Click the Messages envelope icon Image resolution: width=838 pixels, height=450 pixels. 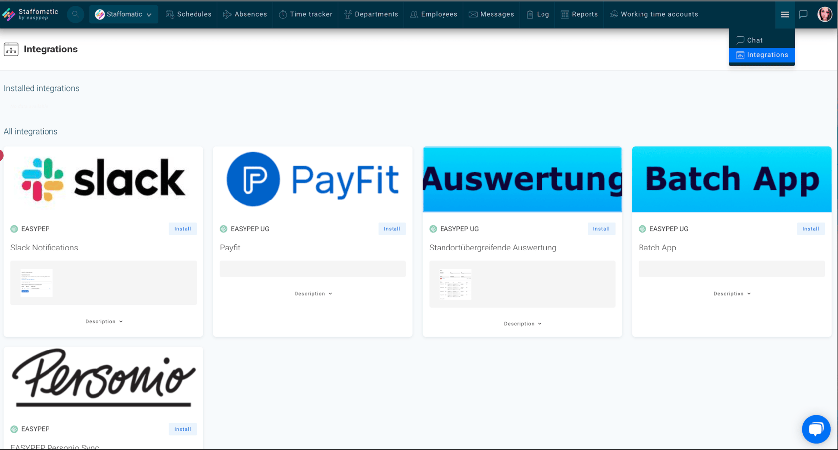[472, 14]
